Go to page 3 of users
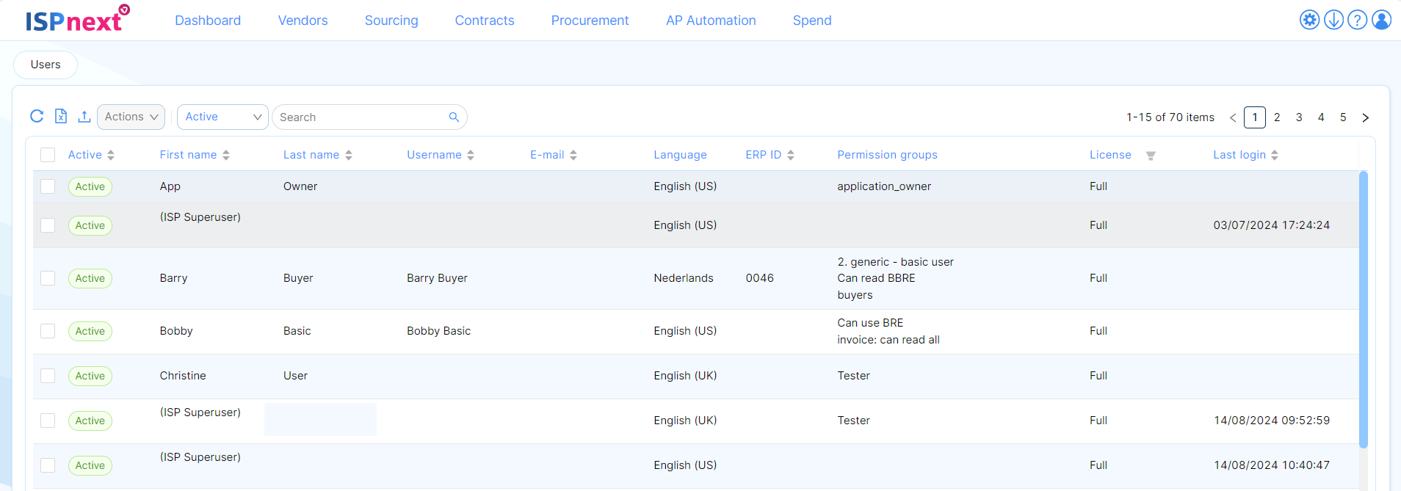 pyautogui.click(x=1299, y=117)
